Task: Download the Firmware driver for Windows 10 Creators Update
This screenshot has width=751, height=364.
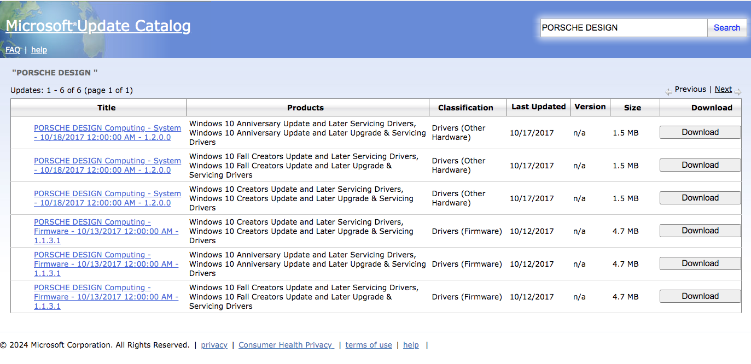Action: coord(700,231)
